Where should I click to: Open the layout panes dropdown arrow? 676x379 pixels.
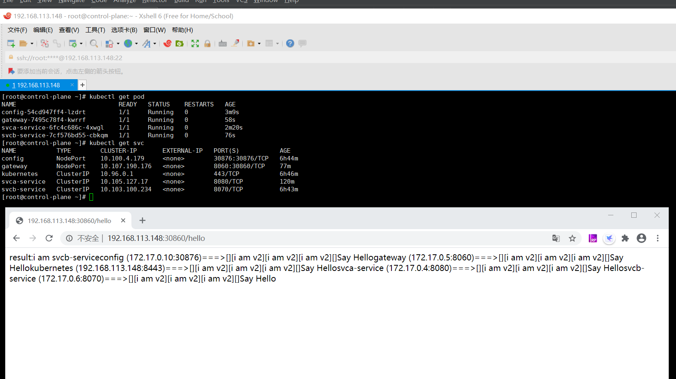click(278, 43)
